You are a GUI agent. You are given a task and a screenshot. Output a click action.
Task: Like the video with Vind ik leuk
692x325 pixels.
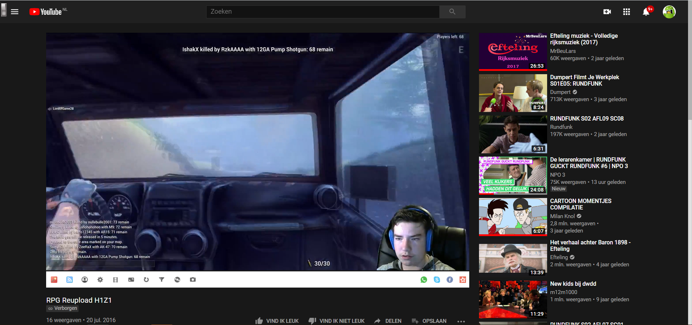(277, 321)
